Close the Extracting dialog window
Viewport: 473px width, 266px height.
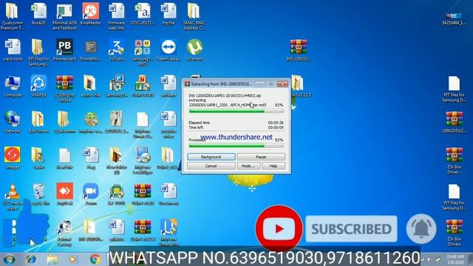click(282, 83)
